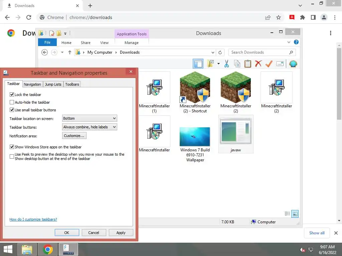
Task: Toggle Use small taskbar buttons checkbox
Action: click(x=12, y=110)
